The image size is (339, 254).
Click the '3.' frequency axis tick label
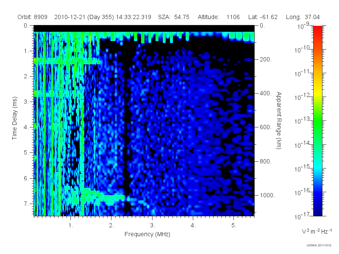[x=153, y=225]
